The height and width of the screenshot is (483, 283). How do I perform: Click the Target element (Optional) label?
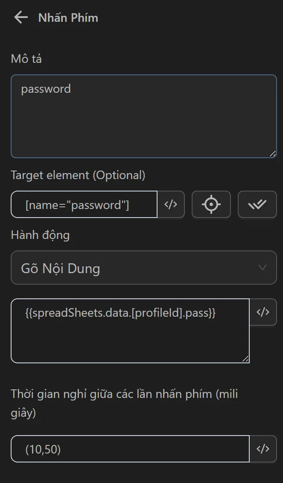coord(78,175)
